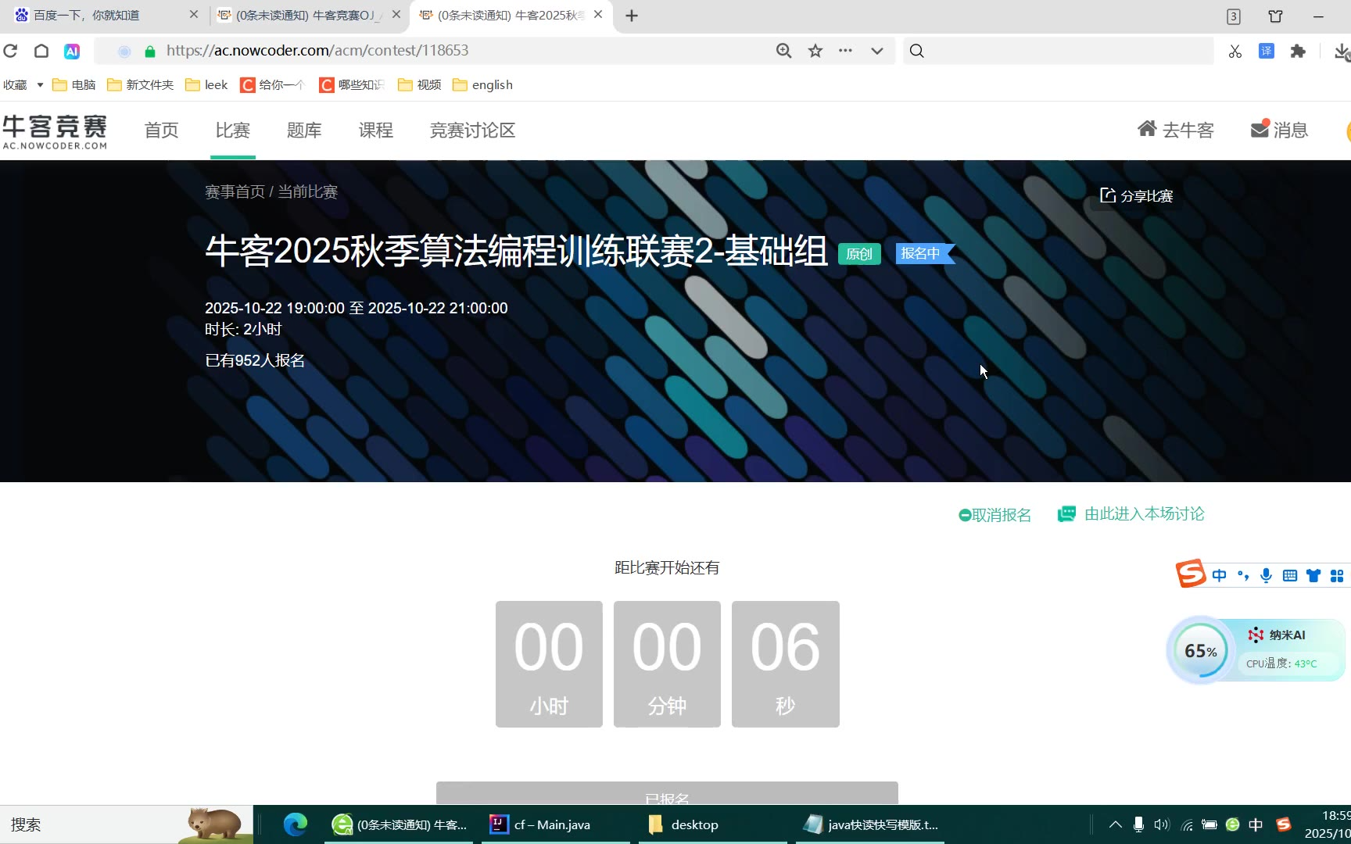
Task: Switch to the 竞赛讨论区 tab
Action: 472,131
